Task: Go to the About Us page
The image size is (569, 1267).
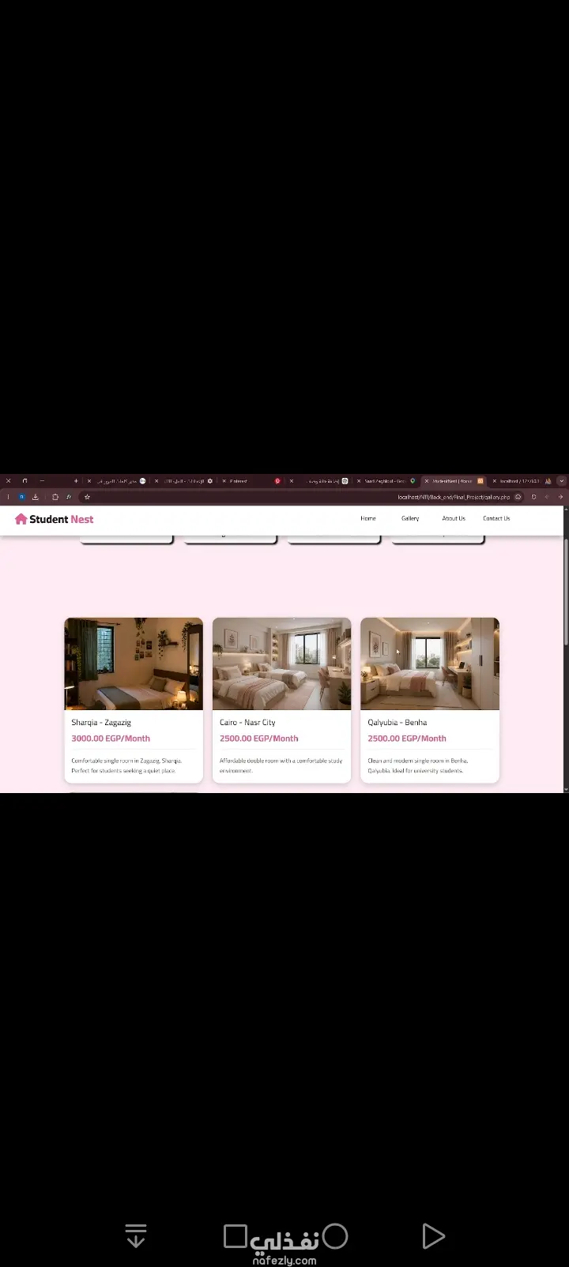Action: (x=454, y=519)
